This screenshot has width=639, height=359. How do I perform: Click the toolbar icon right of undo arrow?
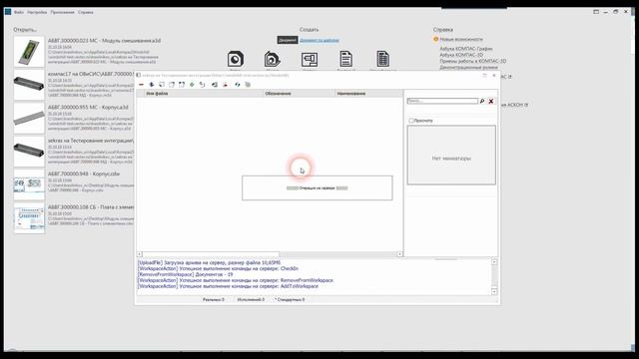point(215,85)
